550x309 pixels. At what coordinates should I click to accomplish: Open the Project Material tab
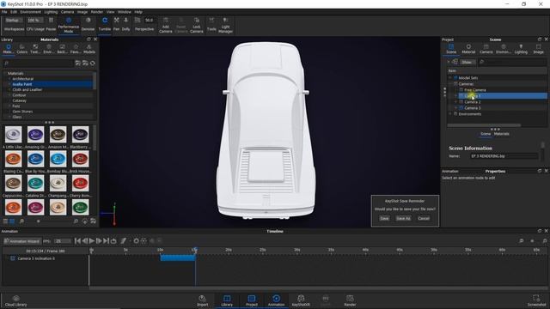(468, 49)
